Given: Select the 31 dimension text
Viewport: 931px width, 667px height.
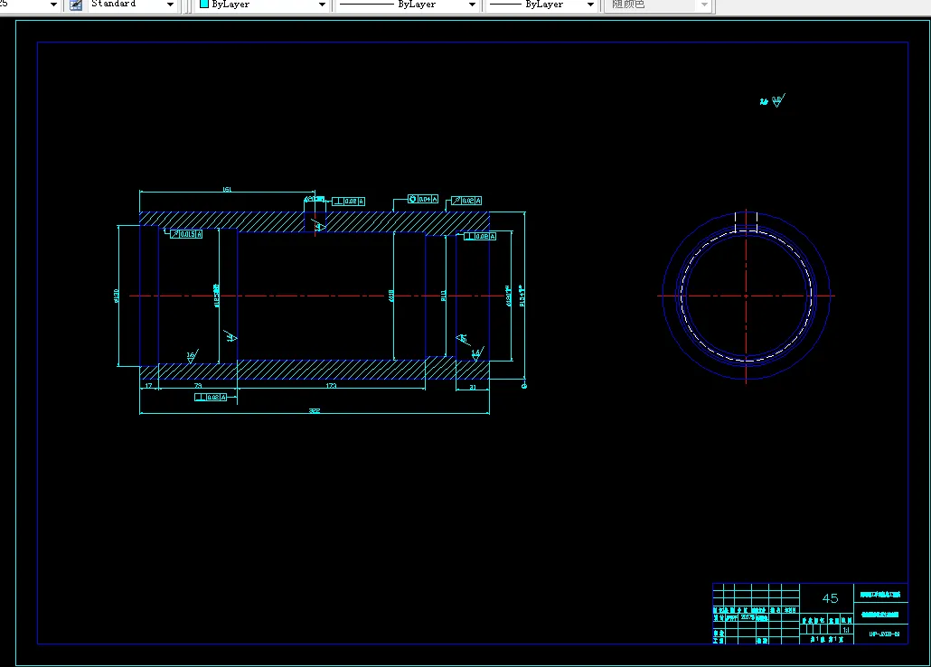Looking at the screenshot, I should click(x=473, y=387).
